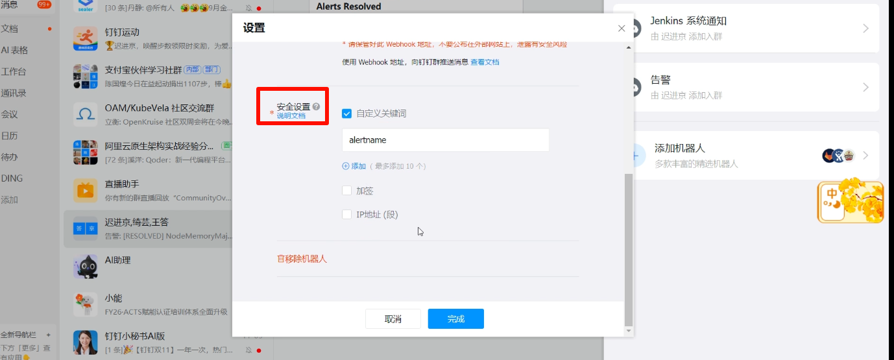This screenshot has width=894, height=360.
Task: Click the 添加 keyword link
Action: 359,166
